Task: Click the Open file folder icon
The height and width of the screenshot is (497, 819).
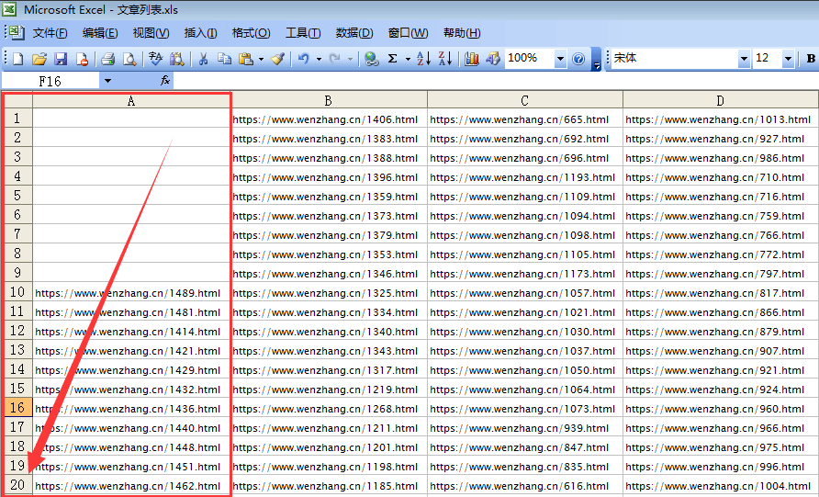Action: [x=39, y=59]
